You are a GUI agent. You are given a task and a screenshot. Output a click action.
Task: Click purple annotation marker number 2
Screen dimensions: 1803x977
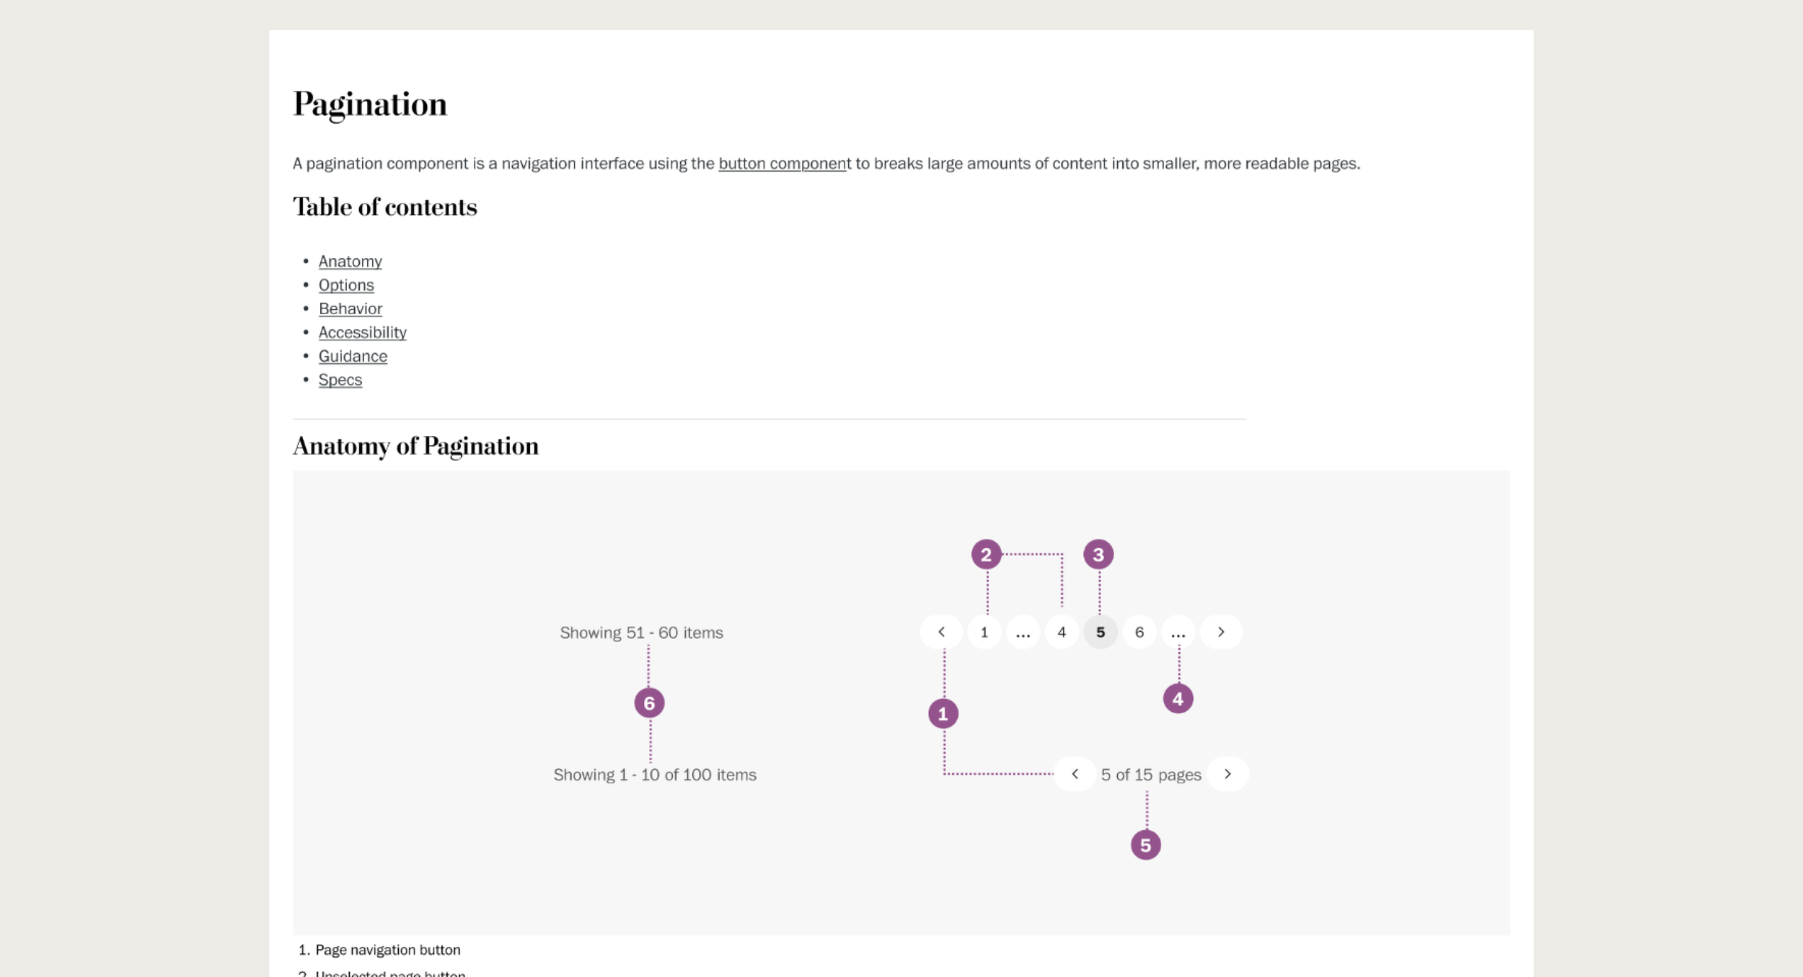(986, 555)
